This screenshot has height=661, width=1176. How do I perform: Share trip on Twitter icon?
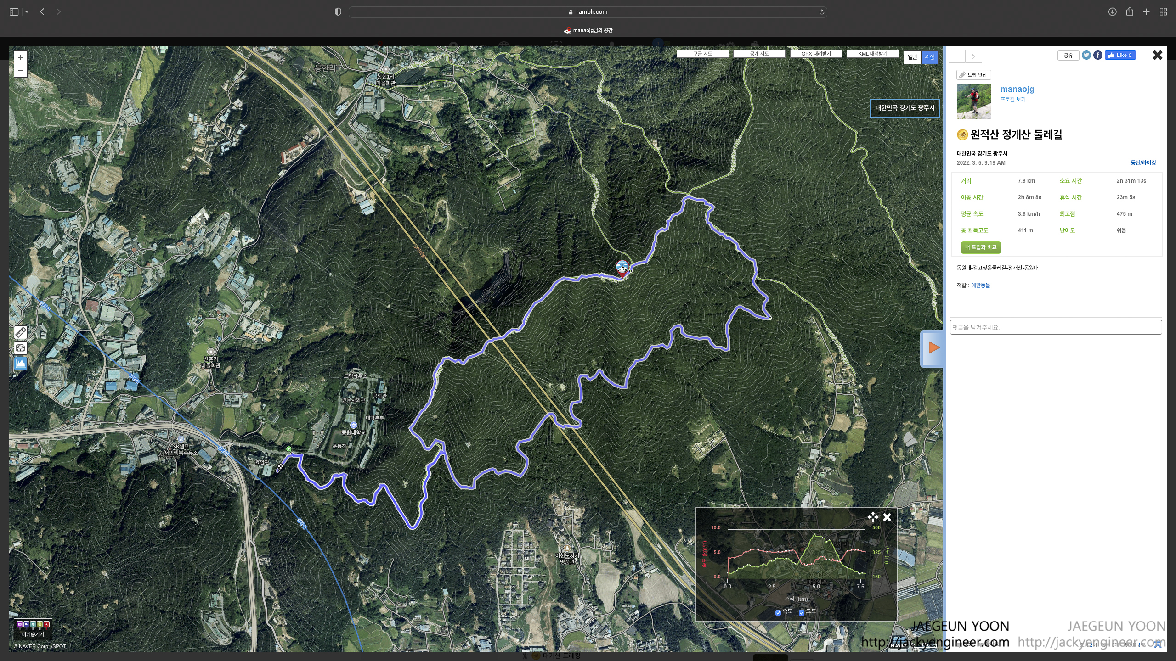point(1086,55)
